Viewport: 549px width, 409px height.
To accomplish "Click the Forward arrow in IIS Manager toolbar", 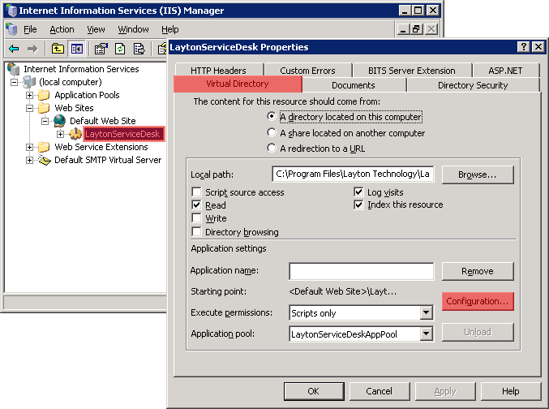I will click(32, 49).
